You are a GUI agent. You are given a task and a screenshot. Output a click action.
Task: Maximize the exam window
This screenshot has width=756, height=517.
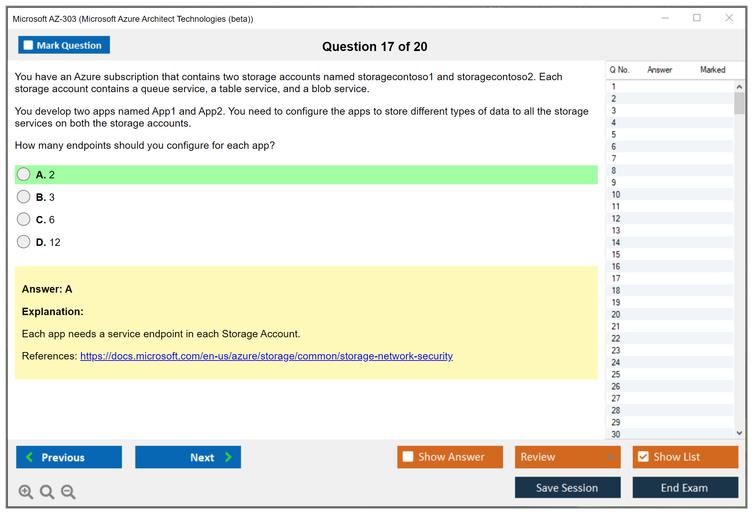pyautogui.click(x=697, y=18)
